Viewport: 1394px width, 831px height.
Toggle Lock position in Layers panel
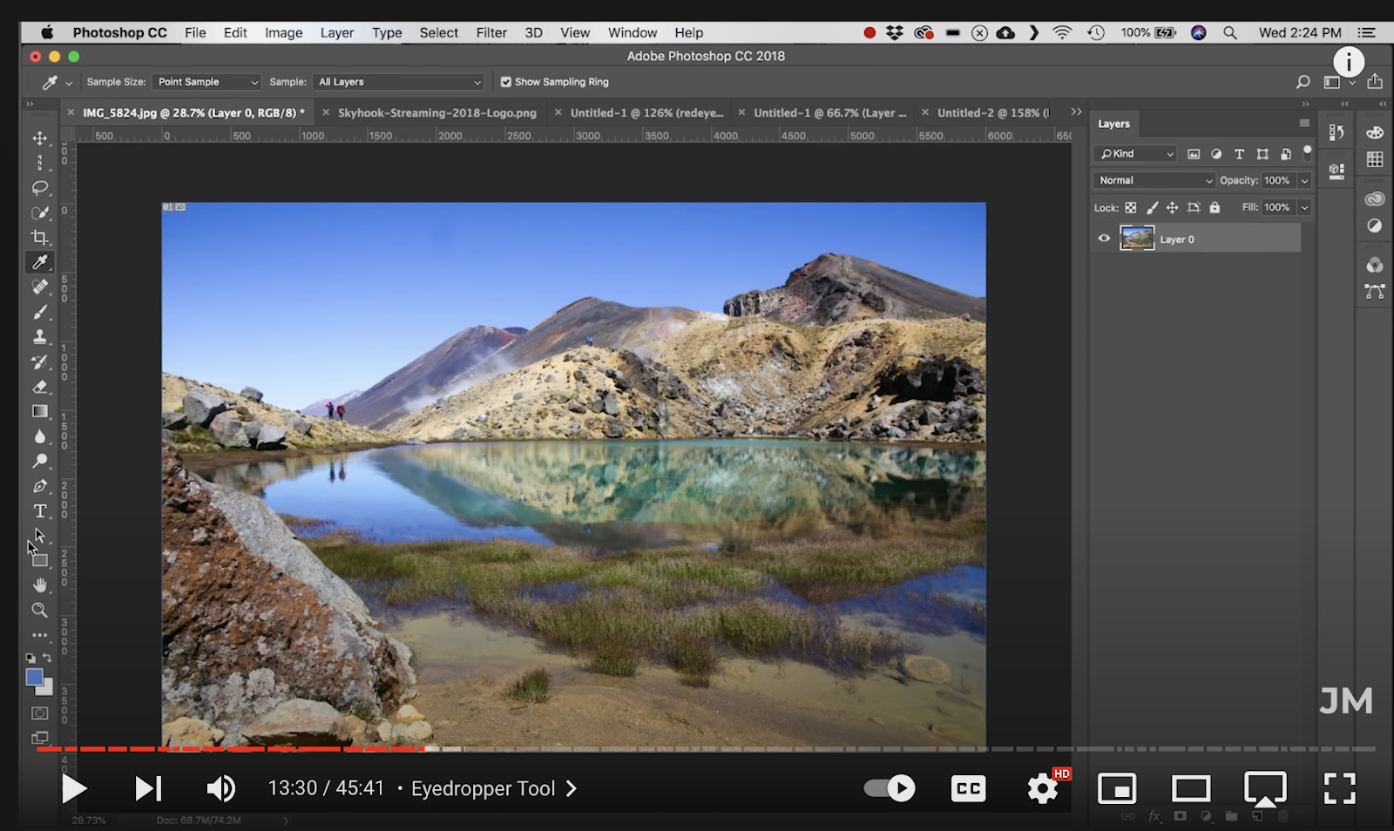pos(1173,207)
